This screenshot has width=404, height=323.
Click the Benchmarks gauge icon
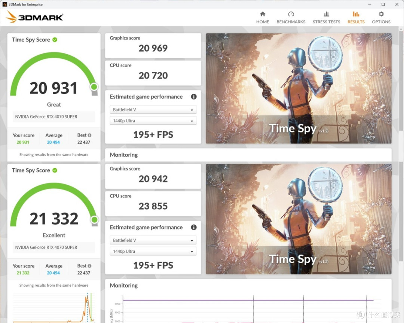click(x=291, y=14)
